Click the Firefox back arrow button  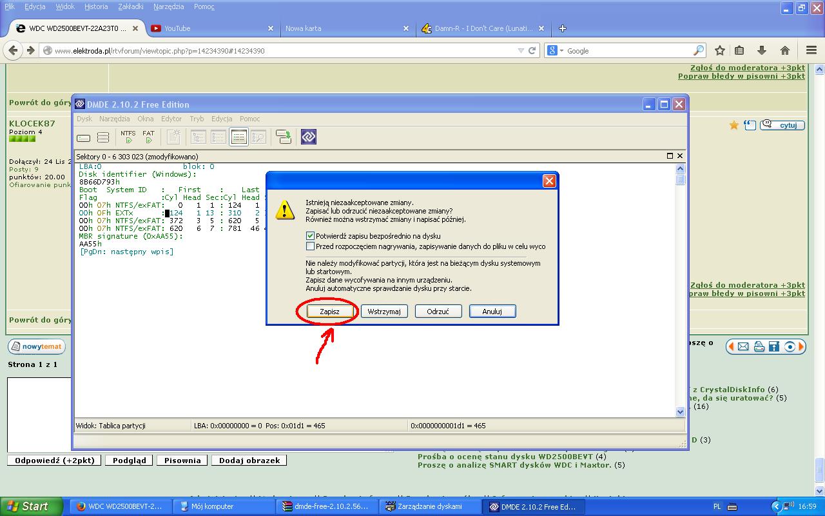tap(14, 50)
